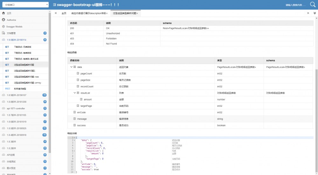Click the cloud icon beside 1.8.5版本-20180925
Viewport: 318px width, 175px height.
pyautogui.click(x=3, y=128)
